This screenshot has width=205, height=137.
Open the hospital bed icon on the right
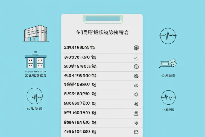click(x=168, y=64)
